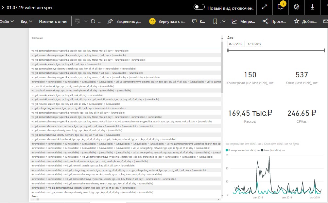Select row starting 'vd yd zamorozhennoe-testo network'
This screenshot has height=203, width=328.
[x=126, y=126]
